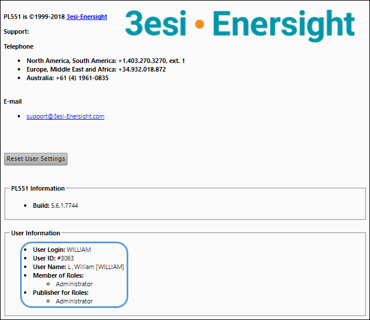
Task: Click the E-mail heading
Action: coord(13,101)
